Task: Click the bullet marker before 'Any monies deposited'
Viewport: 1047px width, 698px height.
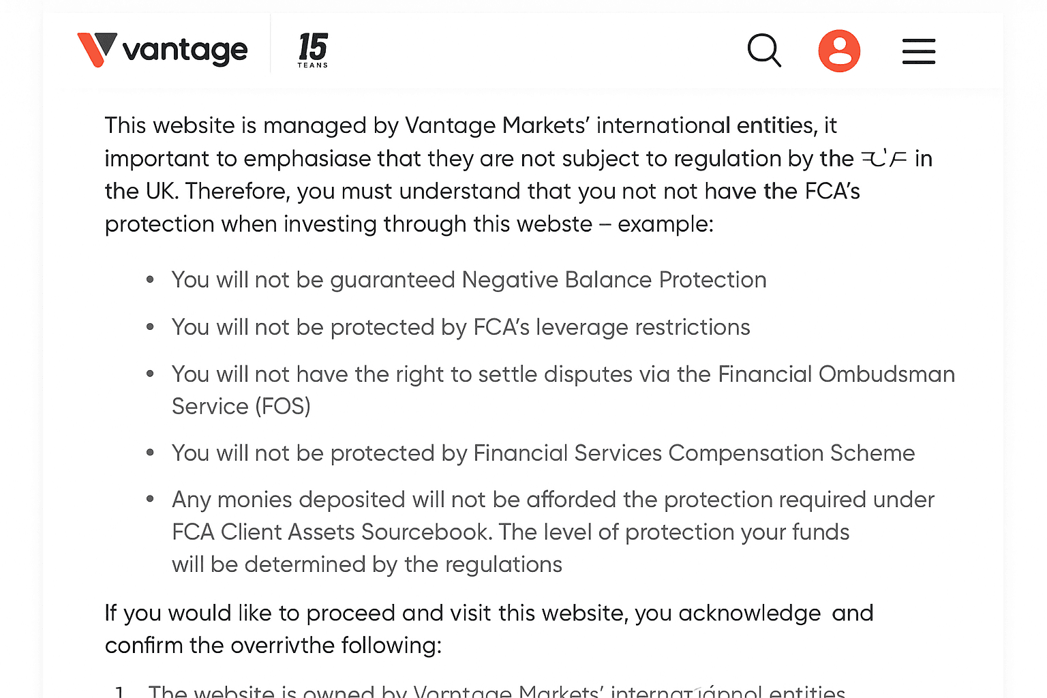Action: coord(150,500)
